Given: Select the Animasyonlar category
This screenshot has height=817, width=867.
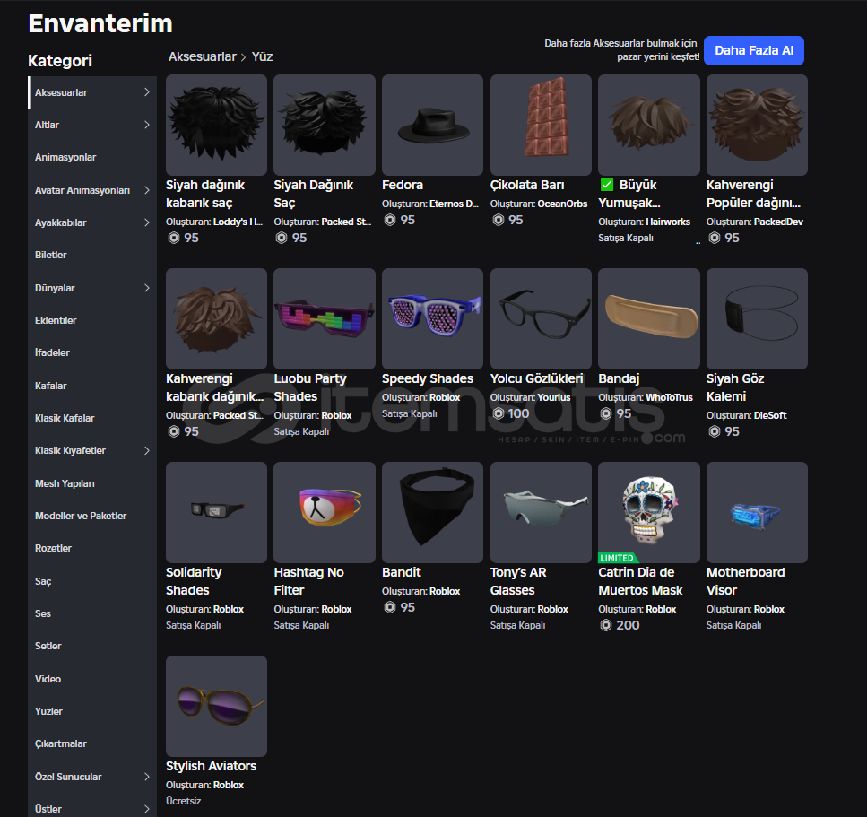Looking at the screenshot, I should (92, 158).
